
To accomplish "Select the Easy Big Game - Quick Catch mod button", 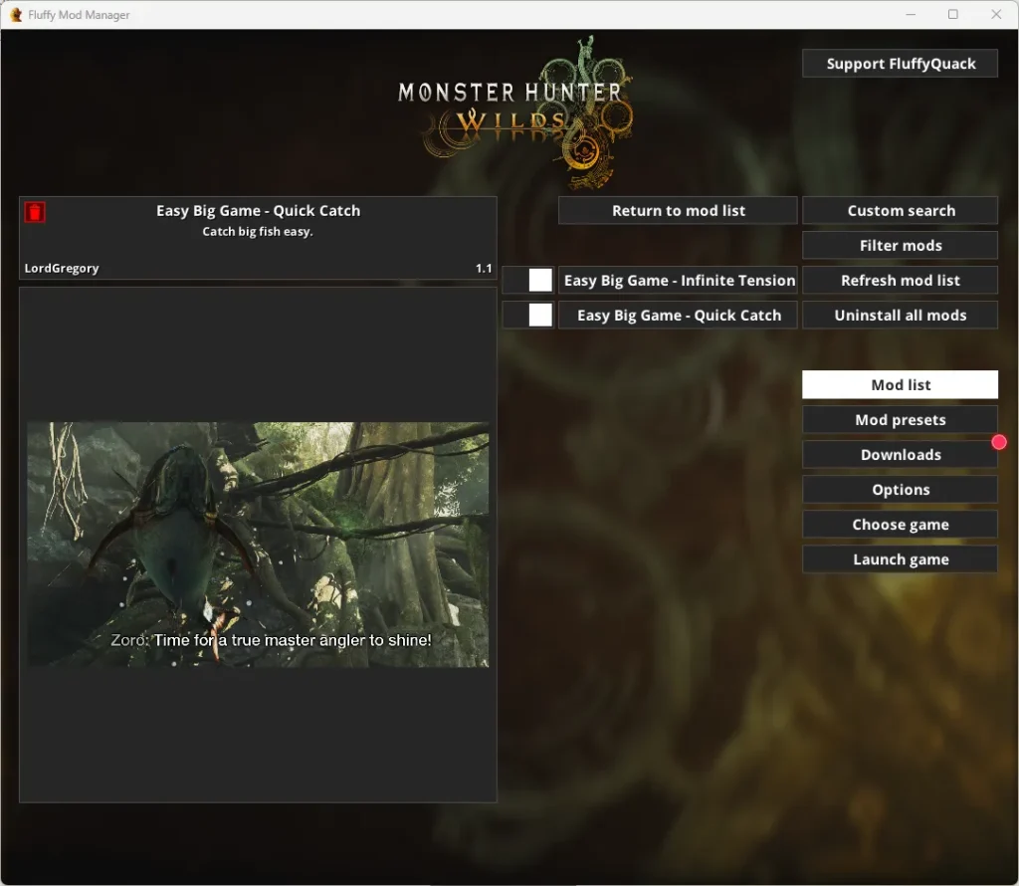I will coord(678,316).
